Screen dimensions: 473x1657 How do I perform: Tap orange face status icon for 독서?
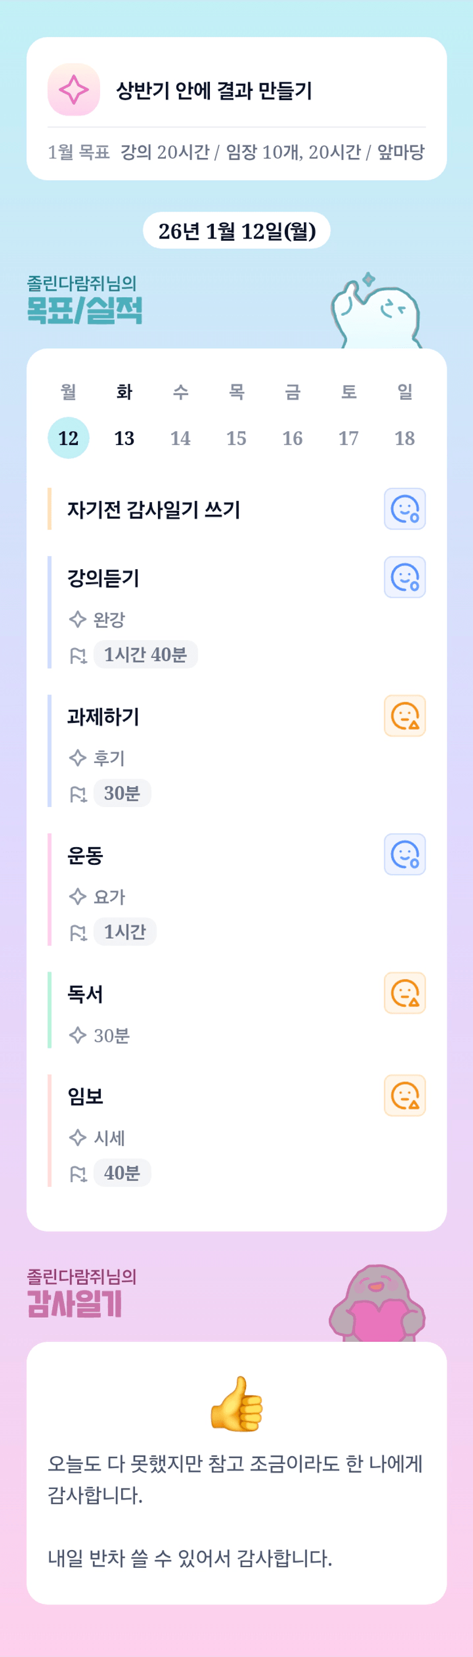pos(404,992)
